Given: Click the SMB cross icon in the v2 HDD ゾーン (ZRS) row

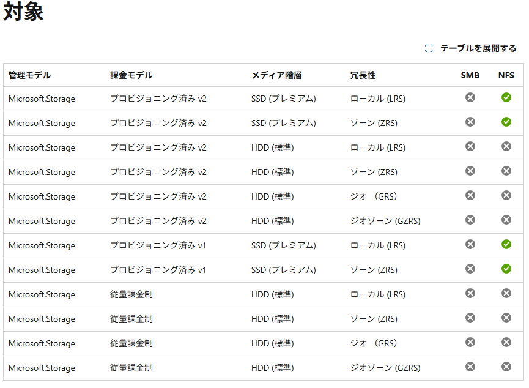Looking at the screenshot, I should pyautogui.click(x=470, y=171).
